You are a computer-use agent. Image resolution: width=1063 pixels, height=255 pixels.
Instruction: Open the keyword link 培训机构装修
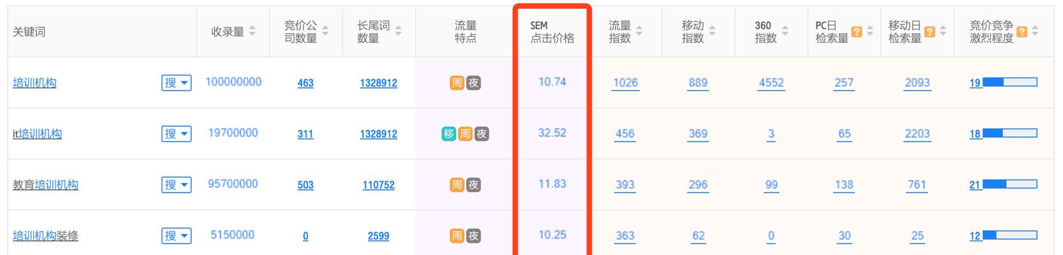[45, 236]
